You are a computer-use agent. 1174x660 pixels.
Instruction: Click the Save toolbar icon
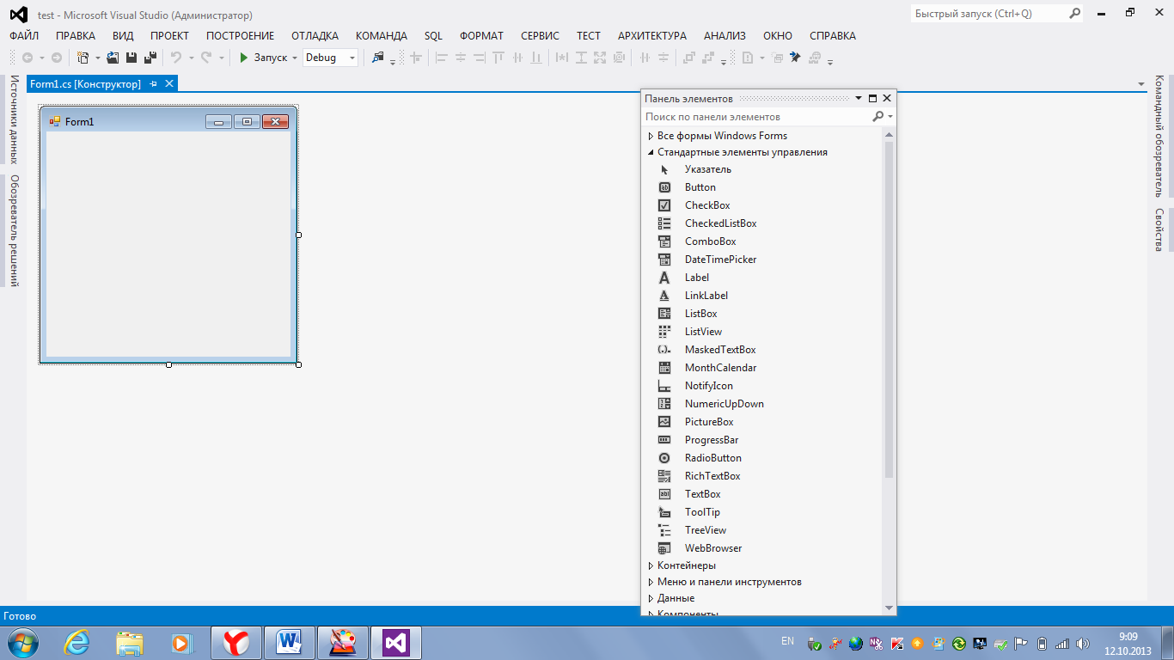[x=131, y=58]
